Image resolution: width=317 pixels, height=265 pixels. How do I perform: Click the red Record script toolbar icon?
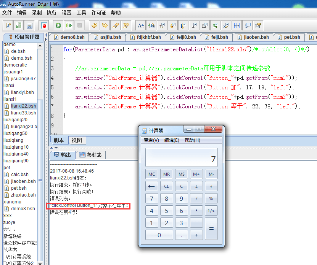point(44,25)
